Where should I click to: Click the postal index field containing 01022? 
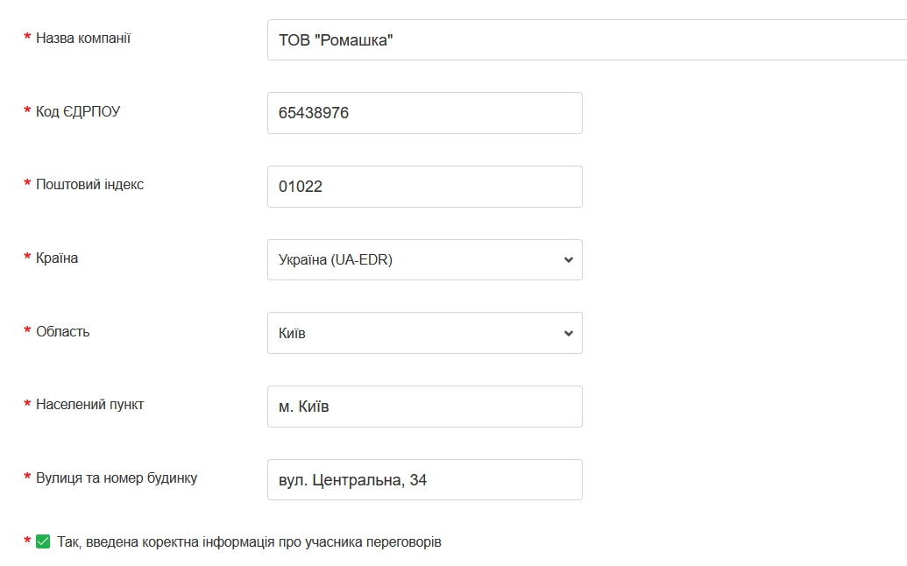pyautogui.click(x=424, y=187)
